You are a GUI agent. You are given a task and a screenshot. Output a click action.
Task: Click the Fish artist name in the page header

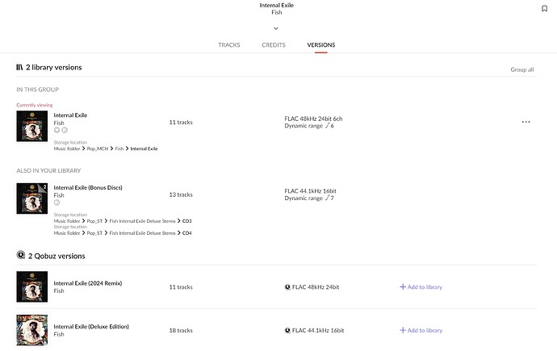tap(277, 12)
